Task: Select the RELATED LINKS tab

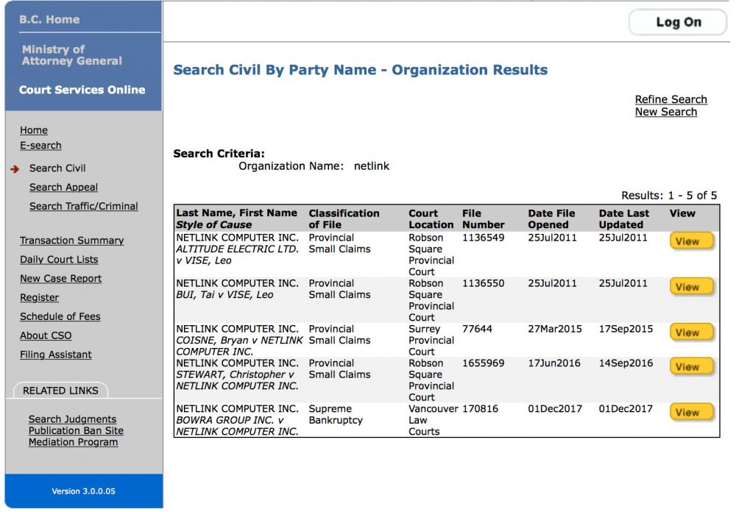Action: 60,391
